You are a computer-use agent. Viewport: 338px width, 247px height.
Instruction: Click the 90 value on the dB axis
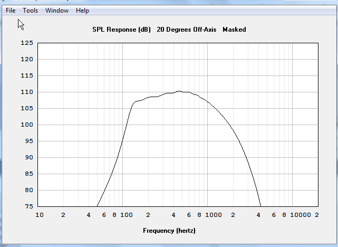point(29,157)
